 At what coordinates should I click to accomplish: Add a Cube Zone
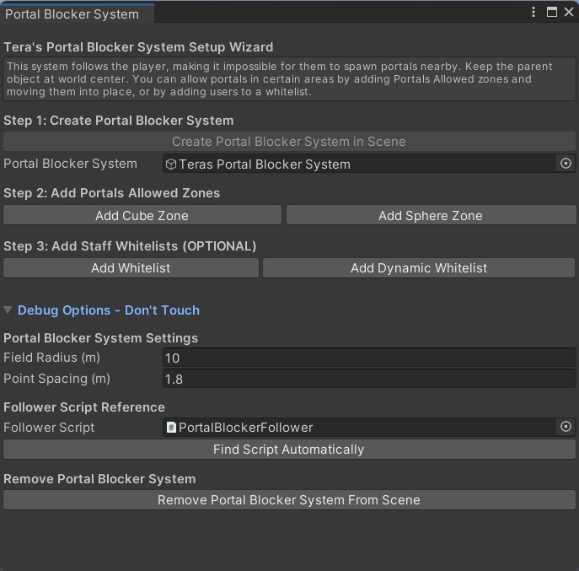[x=142, y=215]
